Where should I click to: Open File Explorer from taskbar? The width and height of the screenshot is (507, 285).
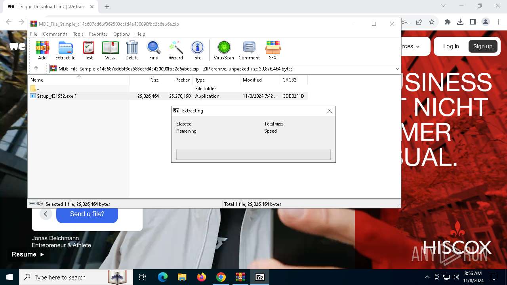(182, 277)
